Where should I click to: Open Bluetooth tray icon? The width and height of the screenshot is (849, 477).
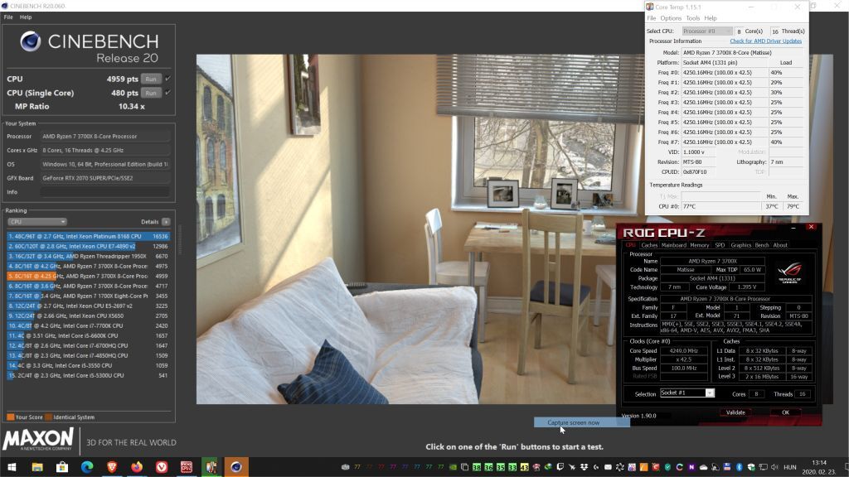(739, 467)
